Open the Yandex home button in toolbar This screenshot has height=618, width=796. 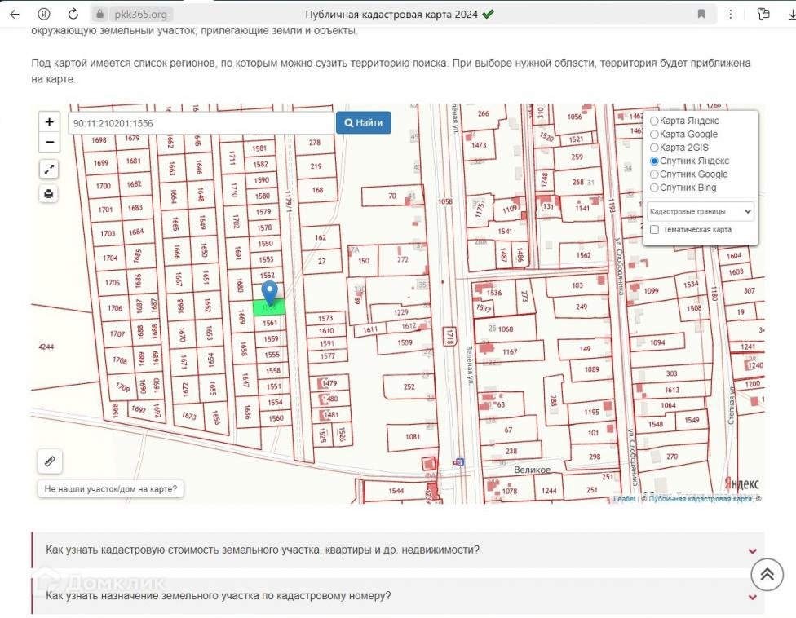tap(44, 14)
